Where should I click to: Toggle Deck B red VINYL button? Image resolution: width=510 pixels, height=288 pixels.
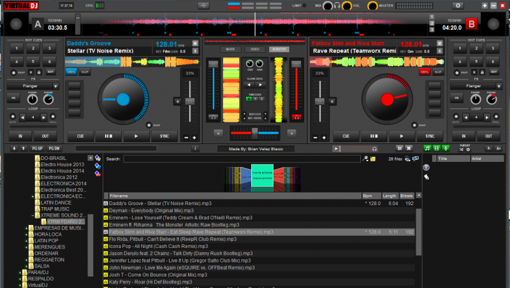click(425, 72)
